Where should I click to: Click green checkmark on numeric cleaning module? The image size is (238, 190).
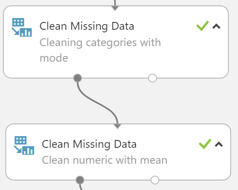(x=205, y=144)
